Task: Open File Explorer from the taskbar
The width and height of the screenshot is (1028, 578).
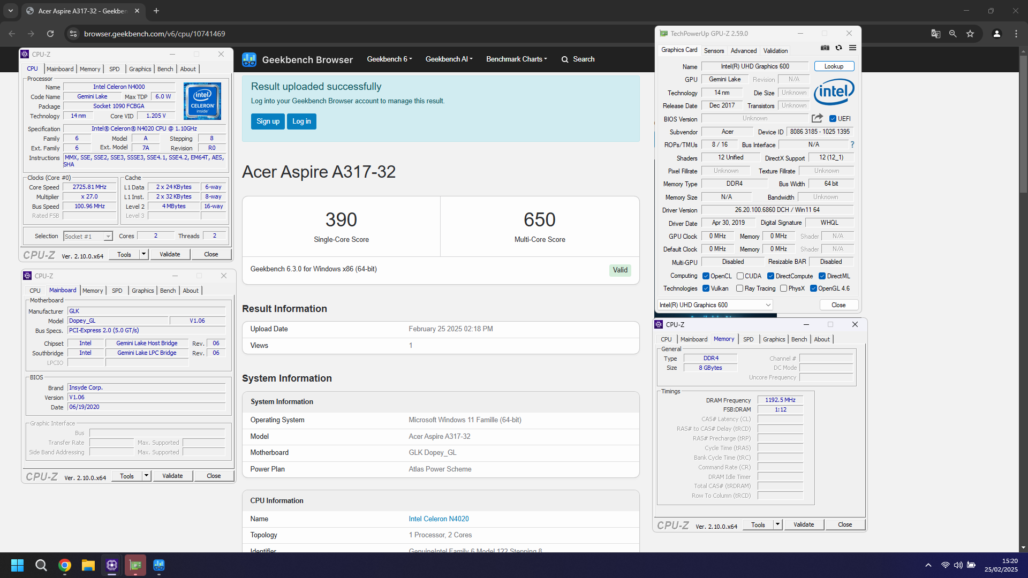Action: 88,565
